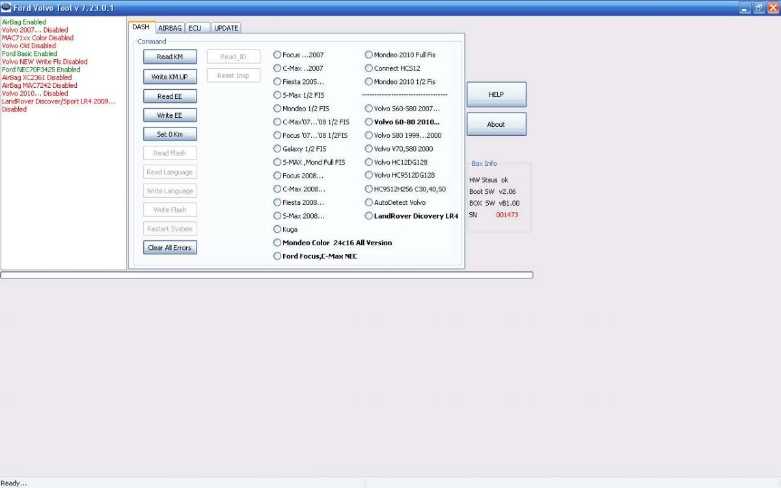The width and height of the screenshot is (781, 488).
Task: Select the Volvo 60-80 2010... option
Action: tap(402, 122)
